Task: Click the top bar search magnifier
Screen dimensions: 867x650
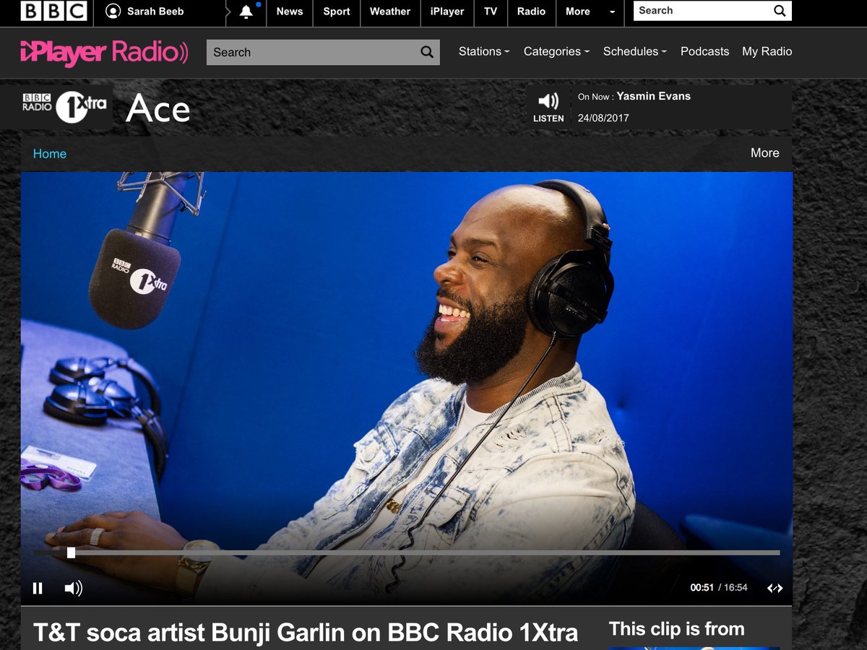Action: 780,11
